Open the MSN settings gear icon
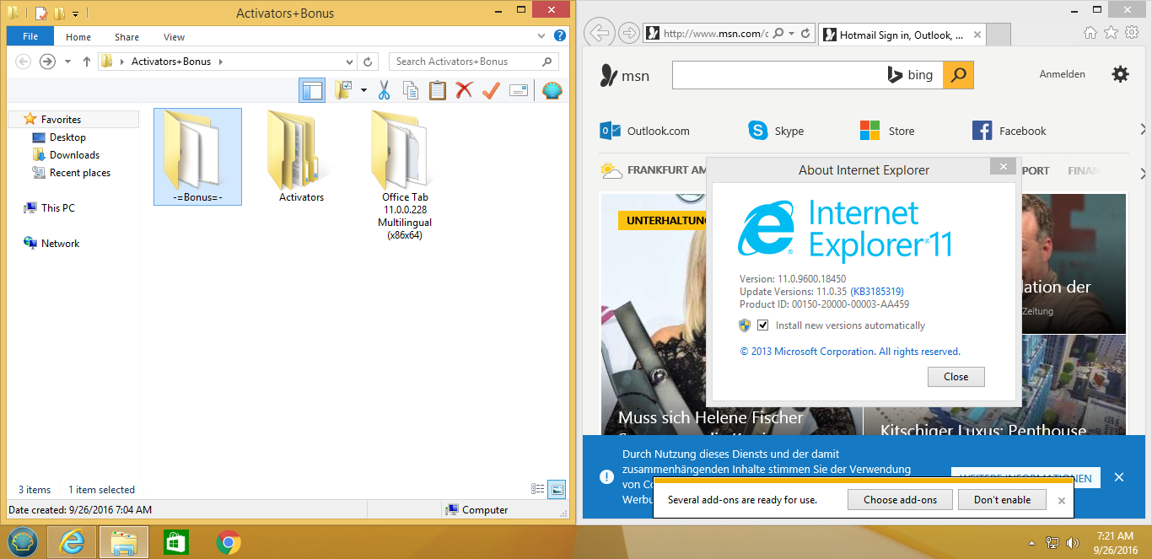Screen dimensions: 1152x559 coord(1120,74)
